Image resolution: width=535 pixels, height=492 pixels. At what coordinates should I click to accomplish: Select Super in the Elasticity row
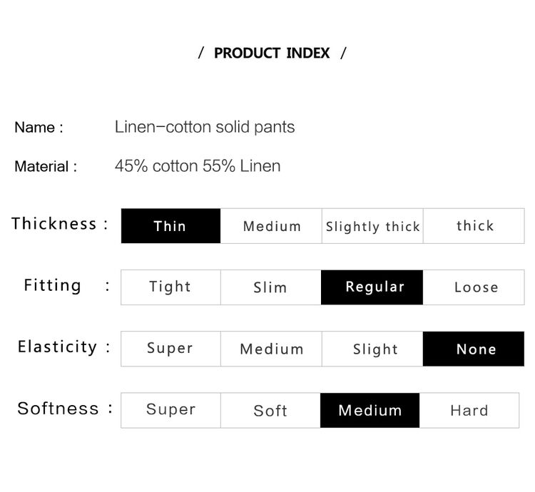(x=170, y=349)
